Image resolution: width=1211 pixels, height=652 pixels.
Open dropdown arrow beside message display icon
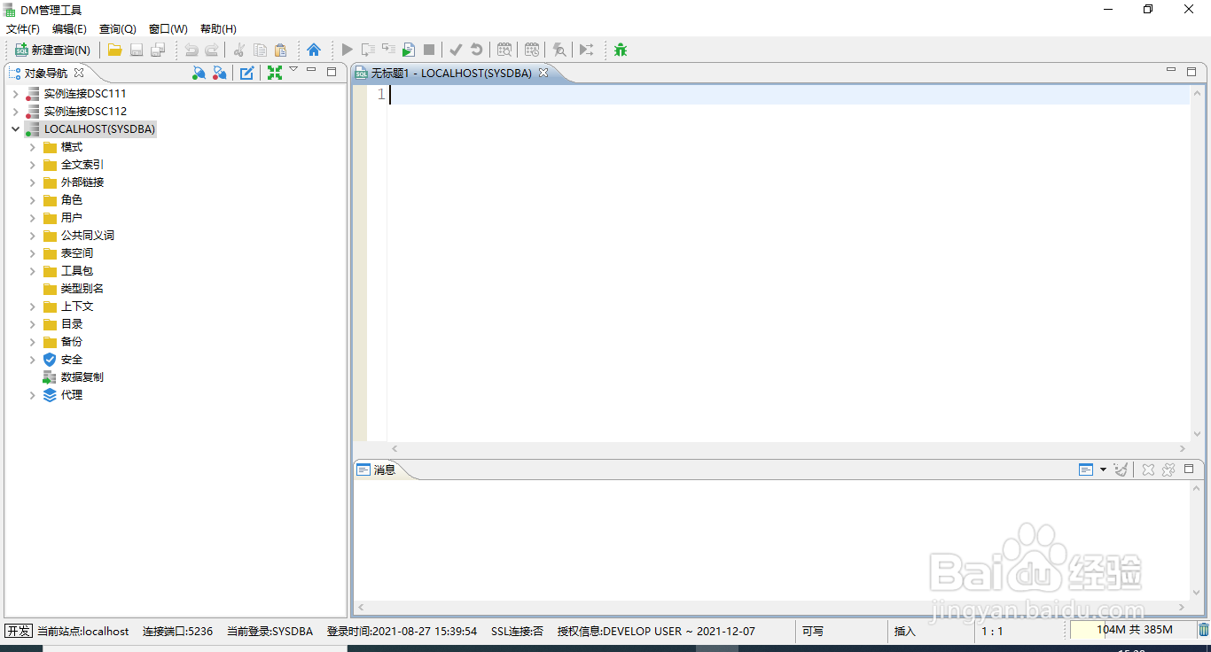point(1103,470)
